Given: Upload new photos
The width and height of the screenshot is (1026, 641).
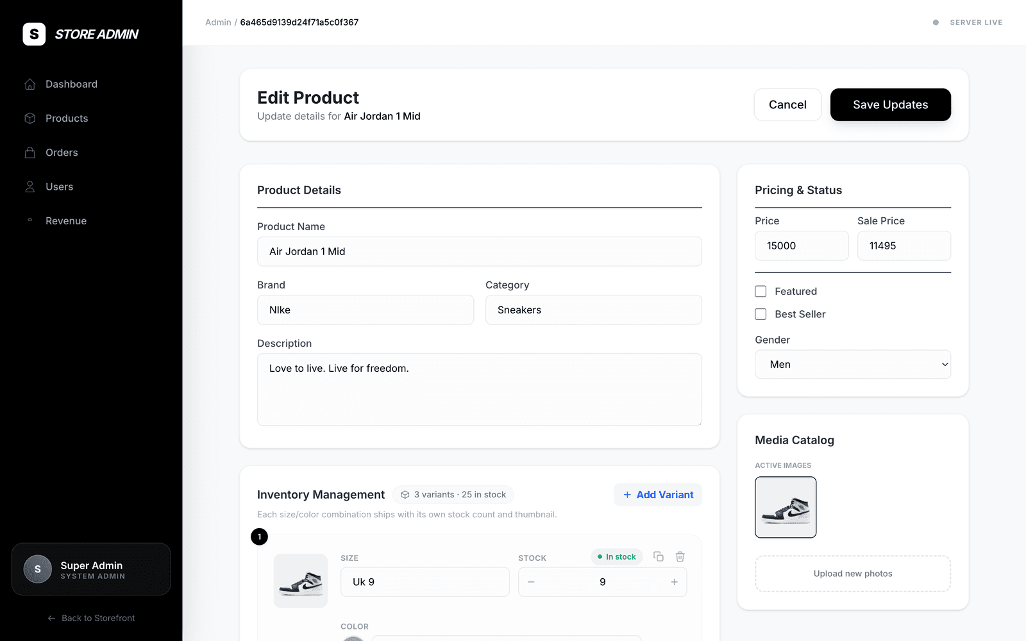Looking at the screenshot, I should [x=853, y=574].
